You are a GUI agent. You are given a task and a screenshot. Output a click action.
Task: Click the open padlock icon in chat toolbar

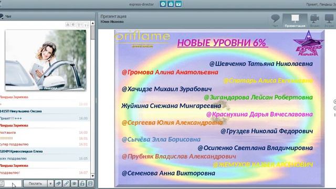point(82,183)
